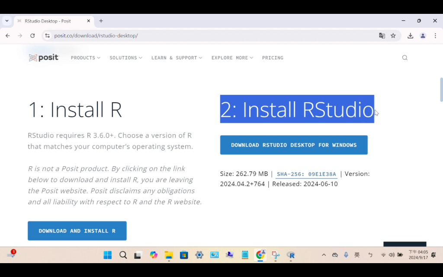Screen dimensions: 443x277
Task: Reload the page
Action: click(32, 35)
